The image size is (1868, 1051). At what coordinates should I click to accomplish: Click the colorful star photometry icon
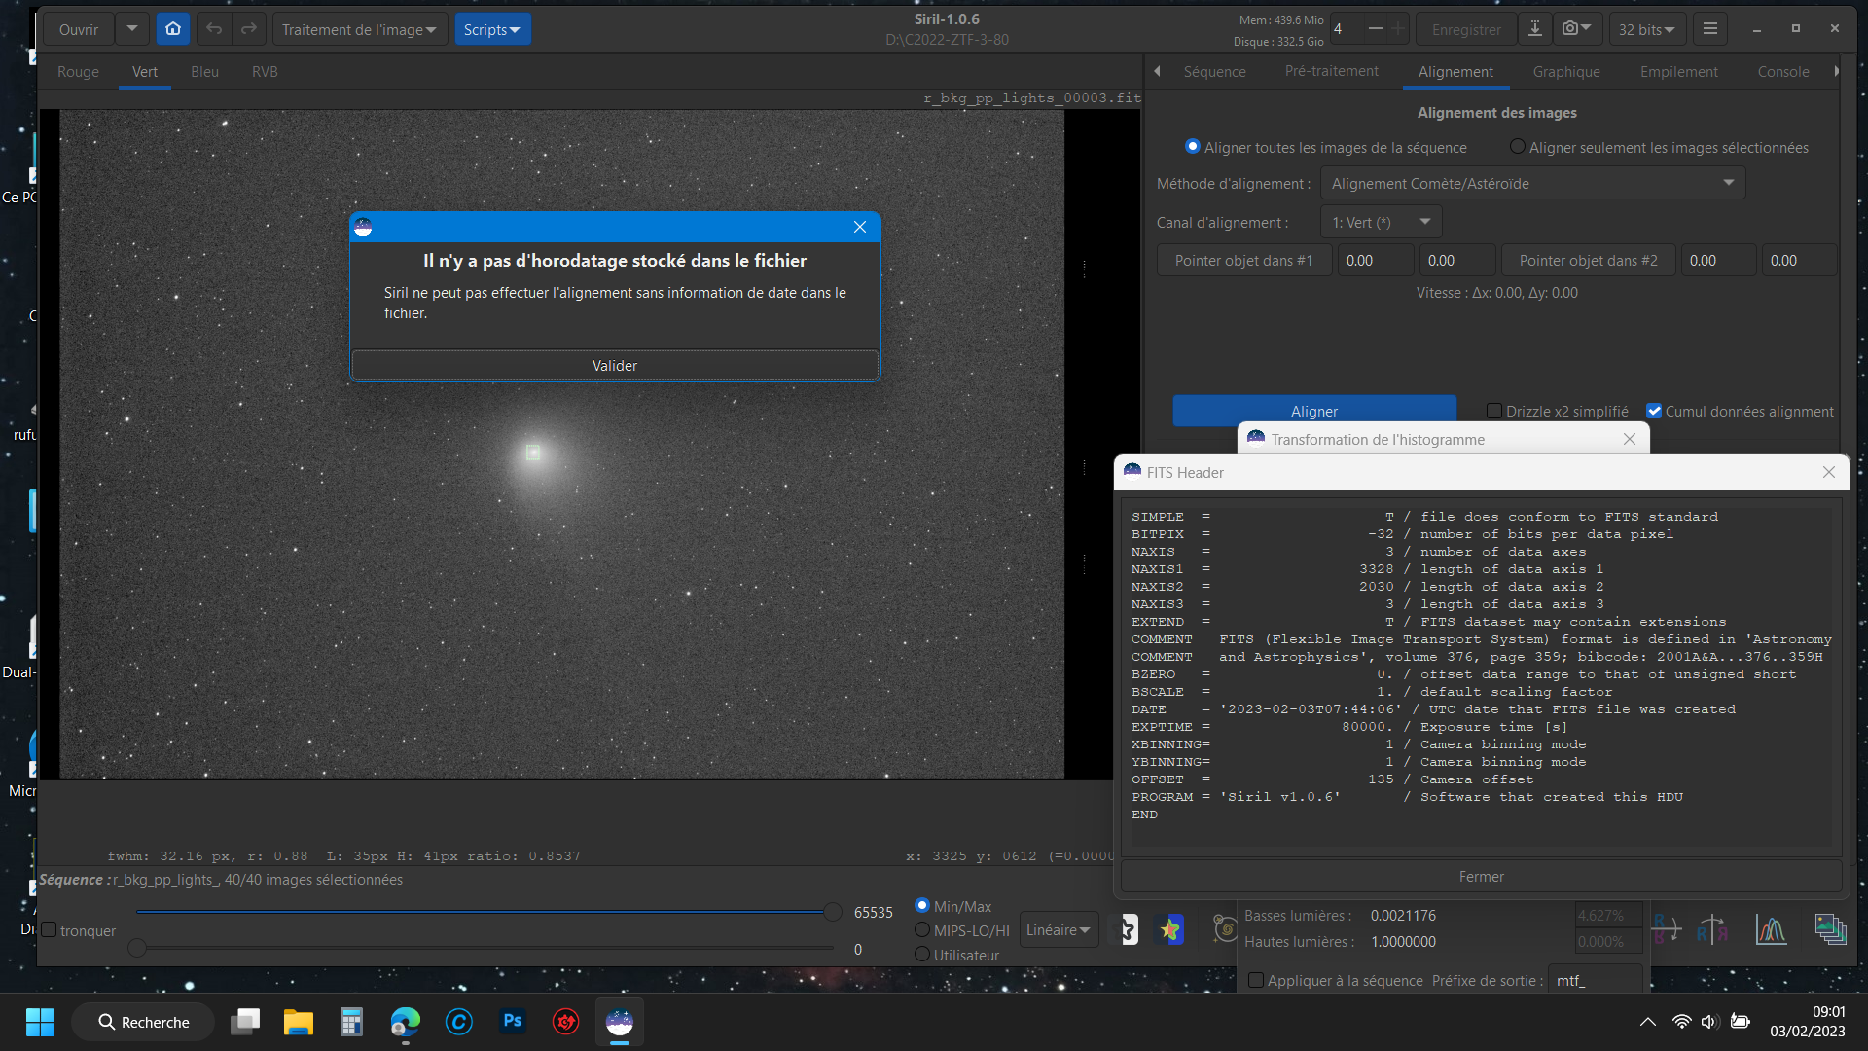coord(1170,930)
